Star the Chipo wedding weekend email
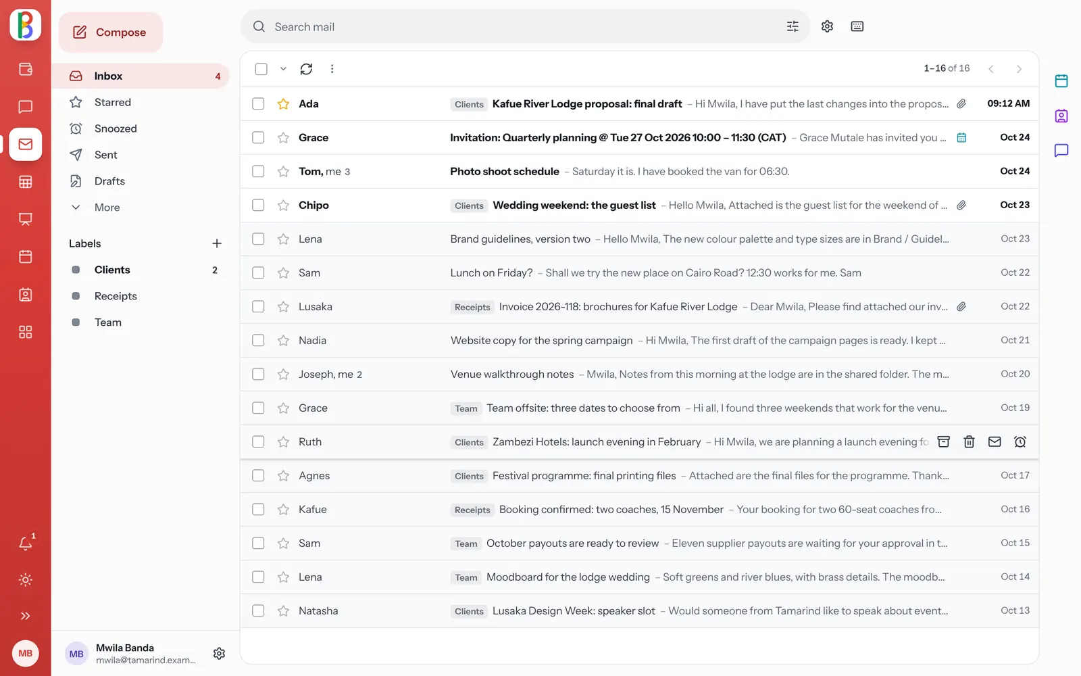Screen dimensions: 1081x676 [x=283, y=205]
